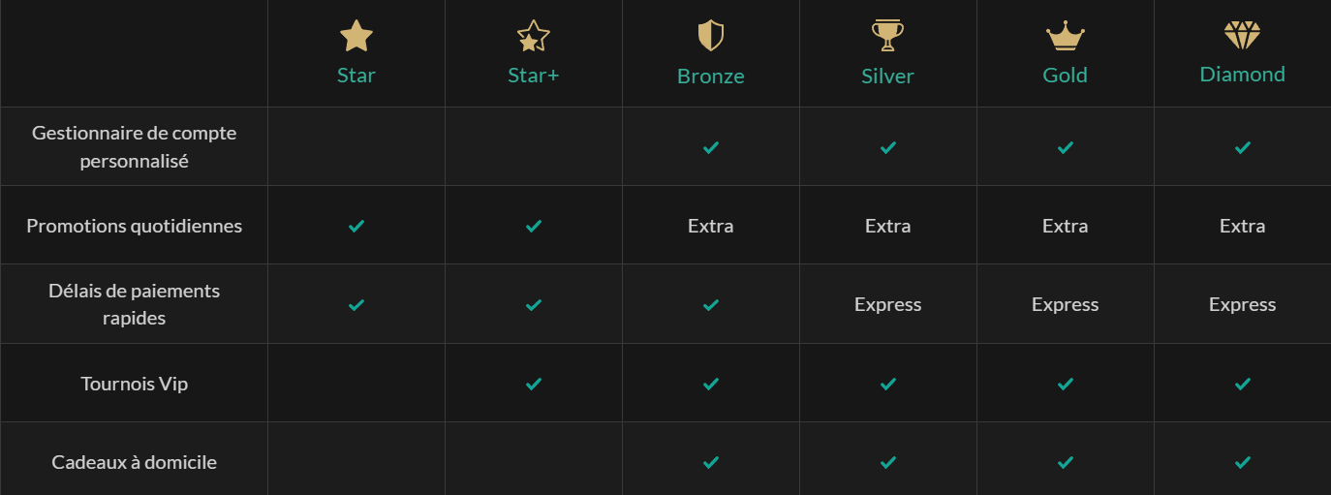Select the Diamond level label
The height and width of the screenshot is (495, 1331).
click(x=1242, y=75)
